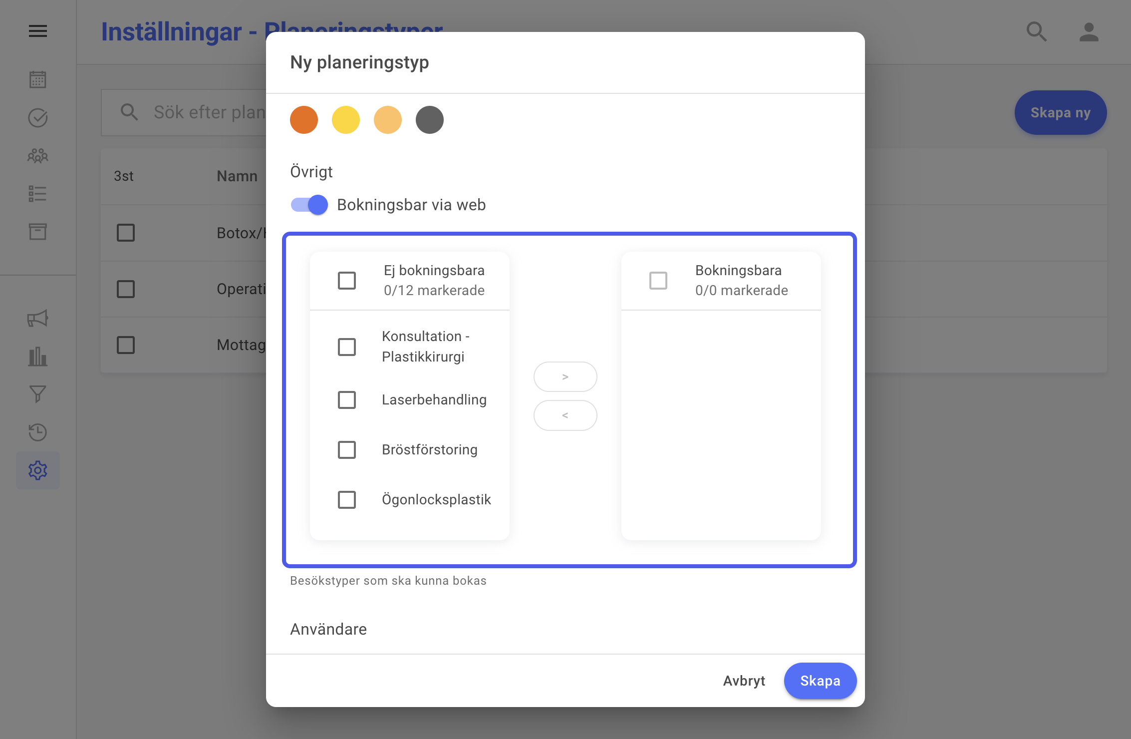Check the Laserbehandling checkbox
Screen dimensions: 1131x739
[347, 400]
